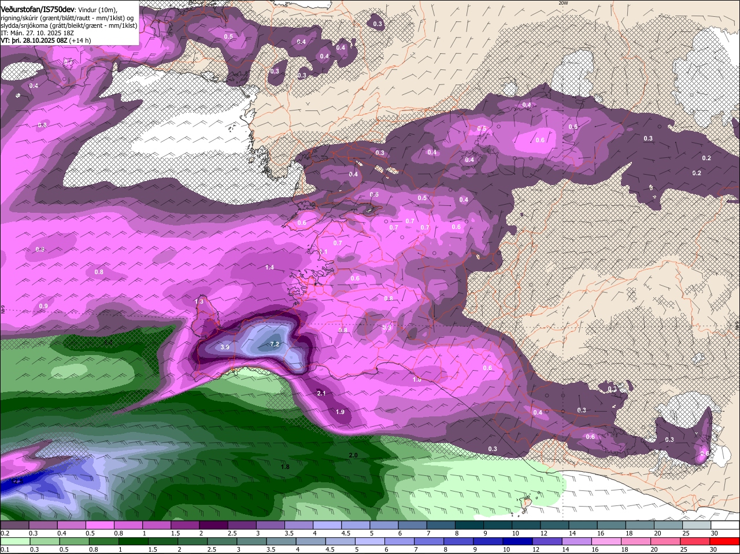Click the dark green 1 swatch in the lower legend bar
The image size is (740, 554).
click(134, 542)
